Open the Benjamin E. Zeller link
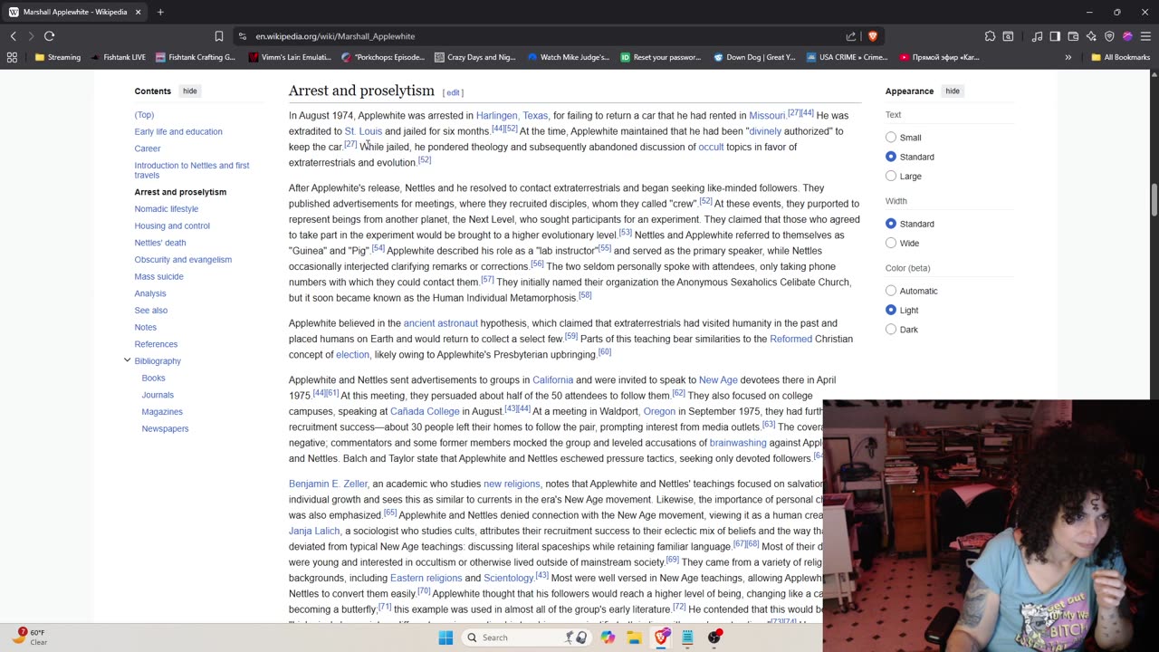Screen dimensions: 1159x652 pos(328,484)
